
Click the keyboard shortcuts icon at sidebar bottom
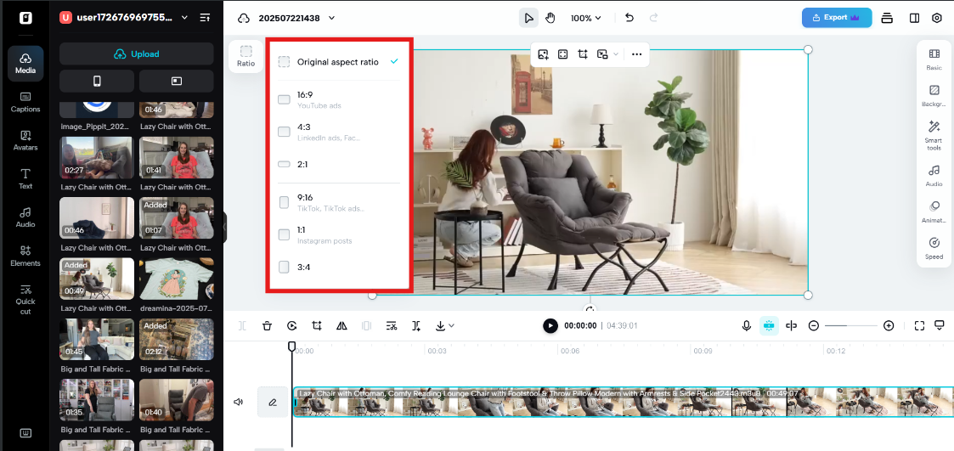25,433
